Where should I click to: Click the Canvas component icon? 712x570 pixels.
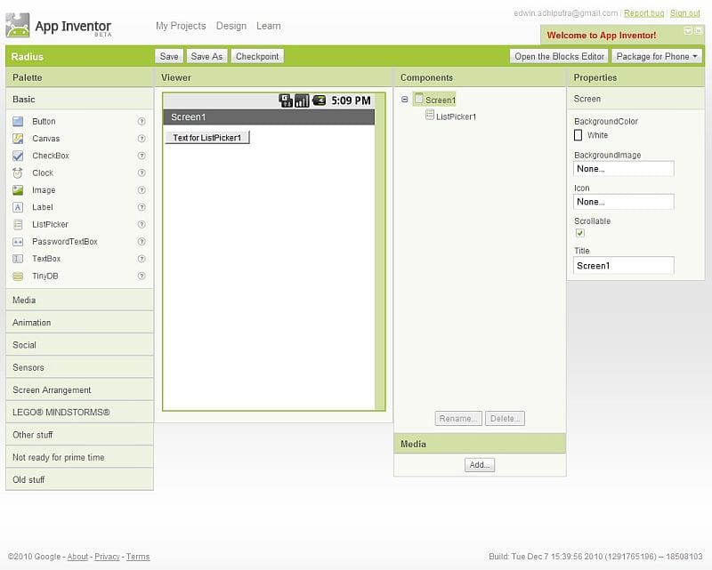tap(18, 139)
